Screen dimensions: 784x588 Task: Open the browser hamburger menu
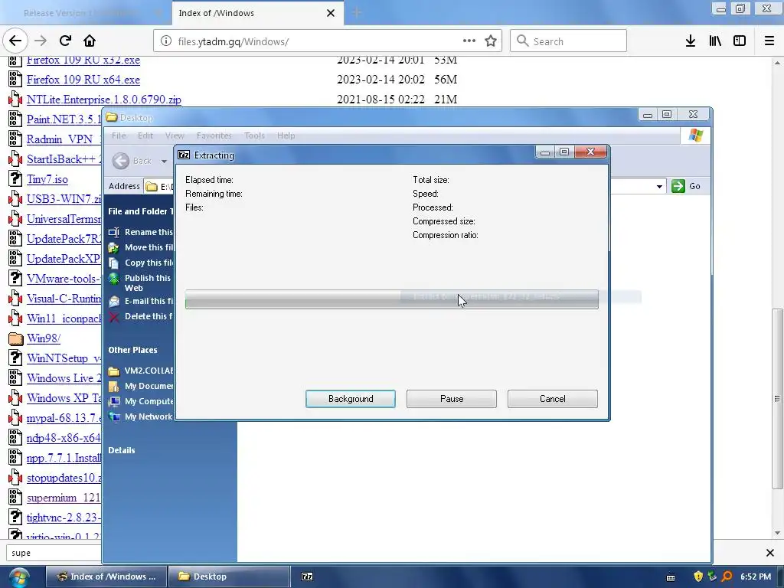[x=769, y=41]
